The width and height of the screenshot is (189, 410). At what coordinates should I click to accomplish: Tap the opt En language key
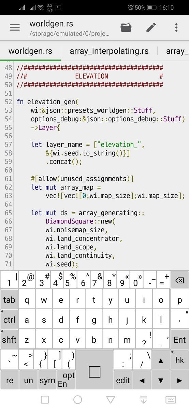click(66, 380)
